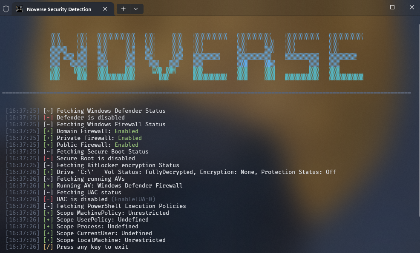Click 'Defender is disabled' line

[65, 118]
